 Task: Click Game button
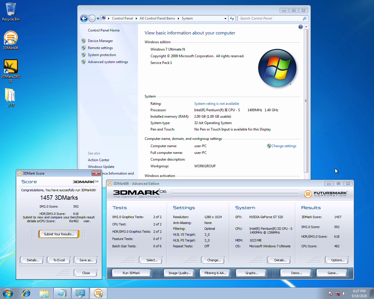pos(333,273)
